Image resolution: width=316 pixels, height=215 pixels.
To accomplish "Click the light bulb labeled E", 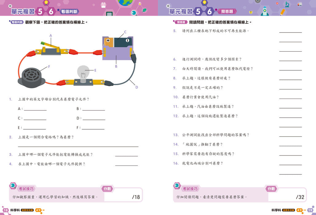I will click(x=83, y=74).
